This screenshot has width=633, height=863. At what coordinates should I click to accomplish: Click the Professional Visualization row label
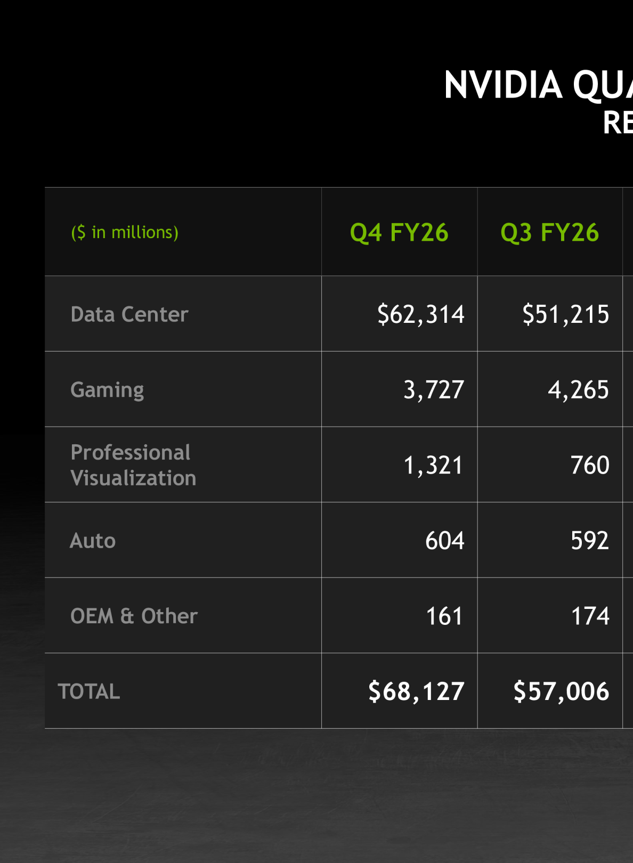coord(133,465)
